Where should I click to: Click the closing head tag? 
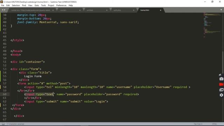click(16, 51)
